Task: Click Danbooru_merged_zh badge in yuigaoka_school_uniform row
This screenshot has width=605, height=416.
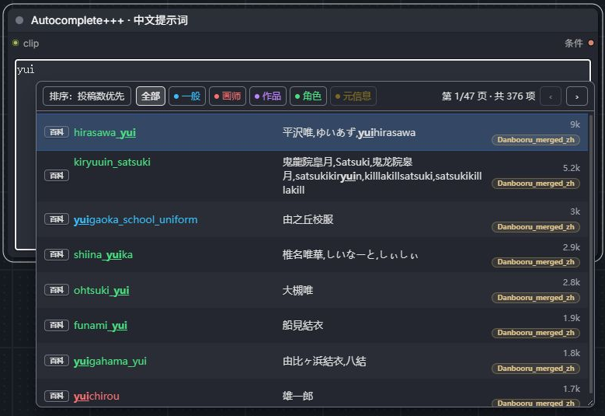Action: point(536,227)
